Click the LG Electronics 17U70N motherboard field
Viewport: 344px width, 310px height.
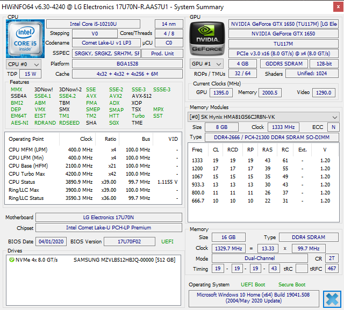pos(109,217)
